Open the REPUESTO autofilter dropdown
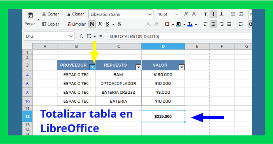The image size is (273, 144). tap(138, 67)
